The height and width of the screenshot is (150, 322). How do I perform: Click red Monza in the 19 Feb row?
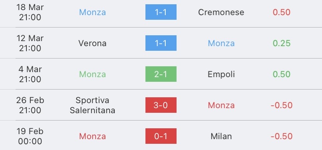(x=93, y=136)
